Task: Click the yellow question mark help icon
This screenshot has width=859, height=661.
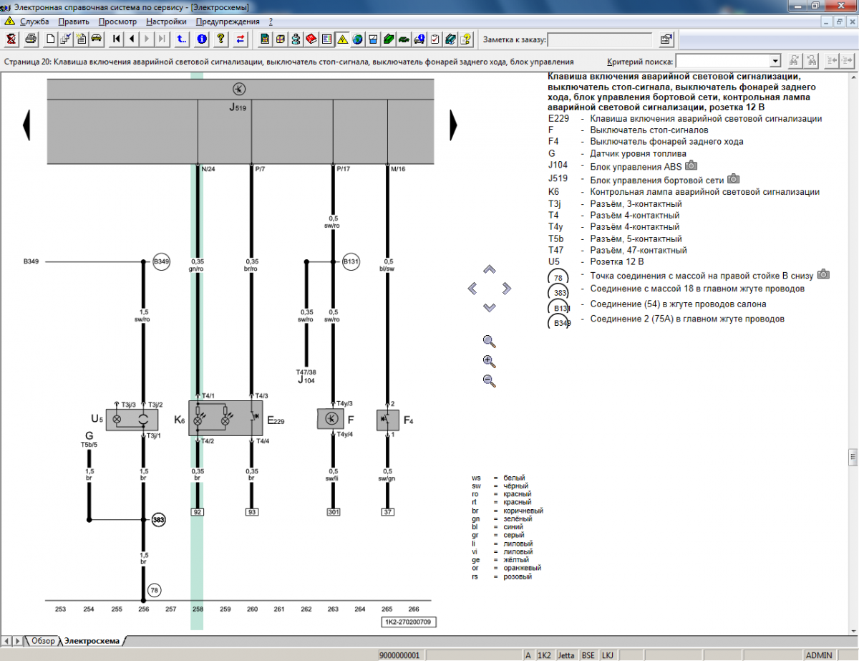Action: coord(221,39)
